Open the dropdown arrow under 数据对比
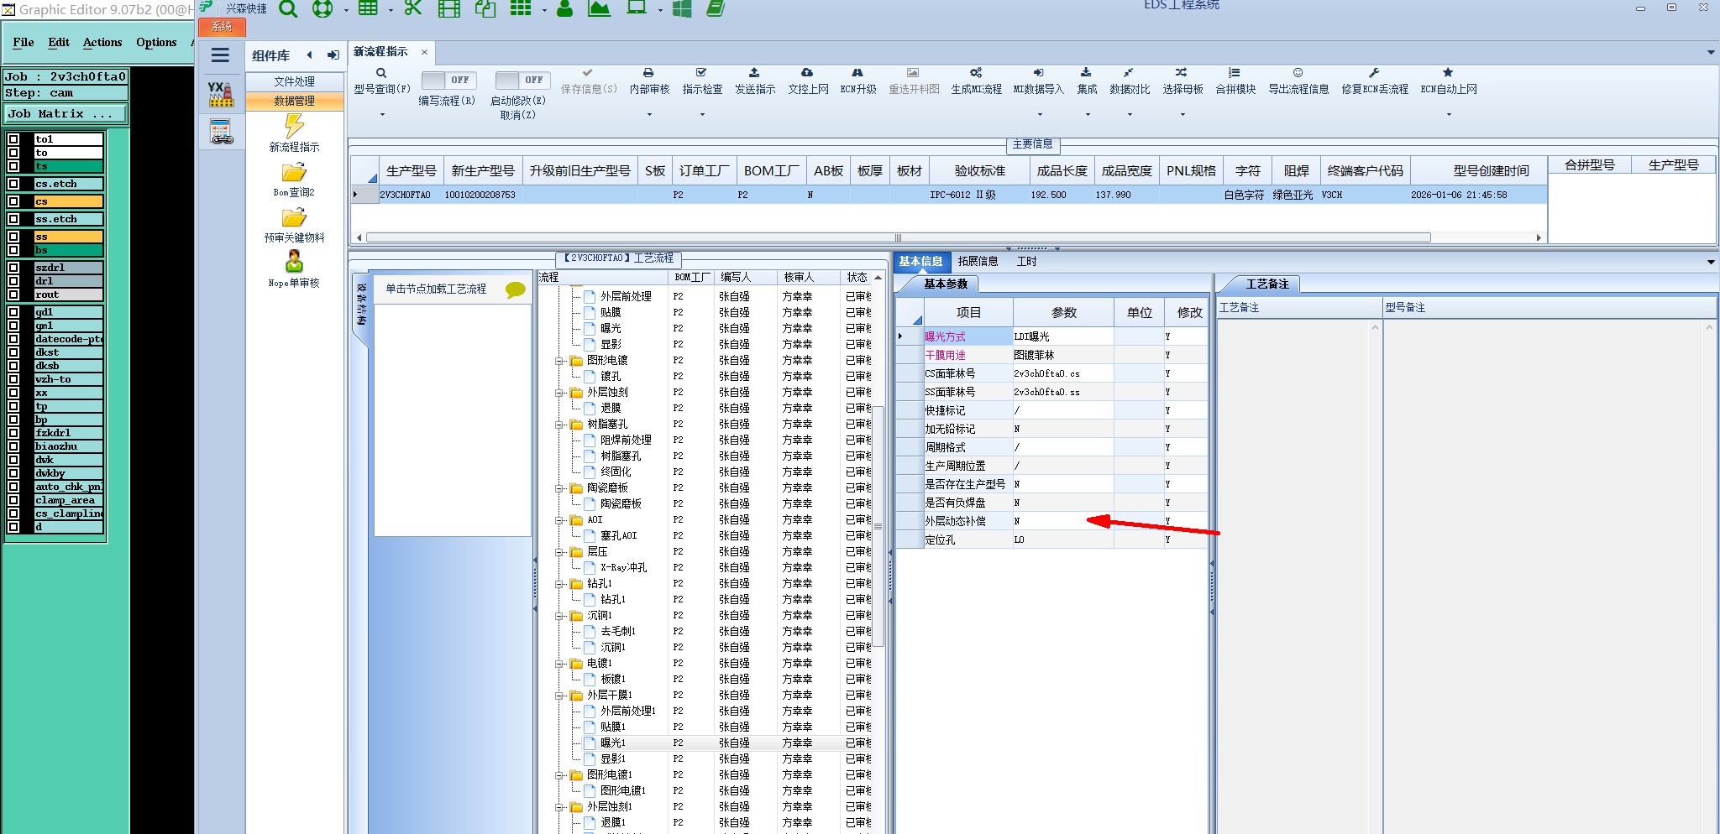1720x834 pixels. point(1130,114)
